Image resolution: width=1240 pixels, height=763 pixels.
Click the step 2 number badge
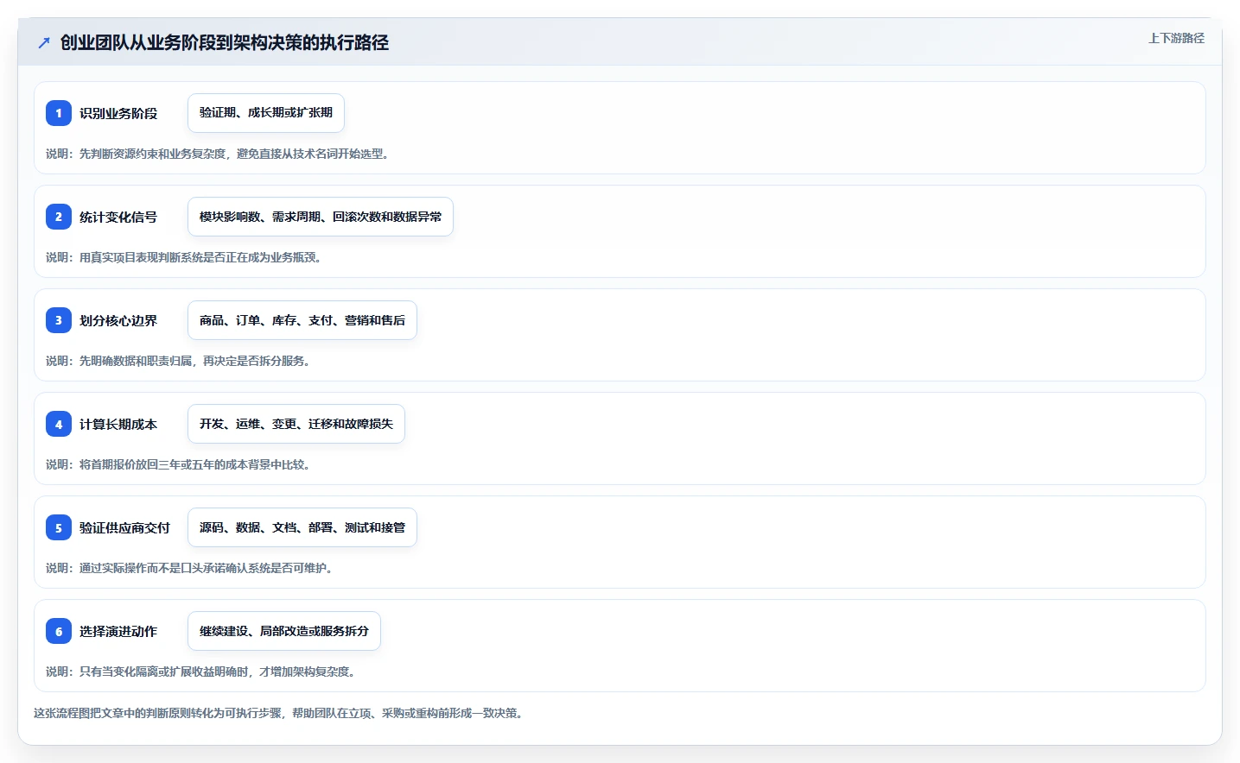tap(59, 217)
